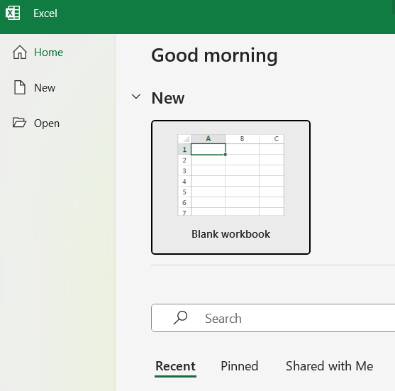The image size is (395, 391).
Task: Click the Excel logo icon
Action: (x=13, y=13)
